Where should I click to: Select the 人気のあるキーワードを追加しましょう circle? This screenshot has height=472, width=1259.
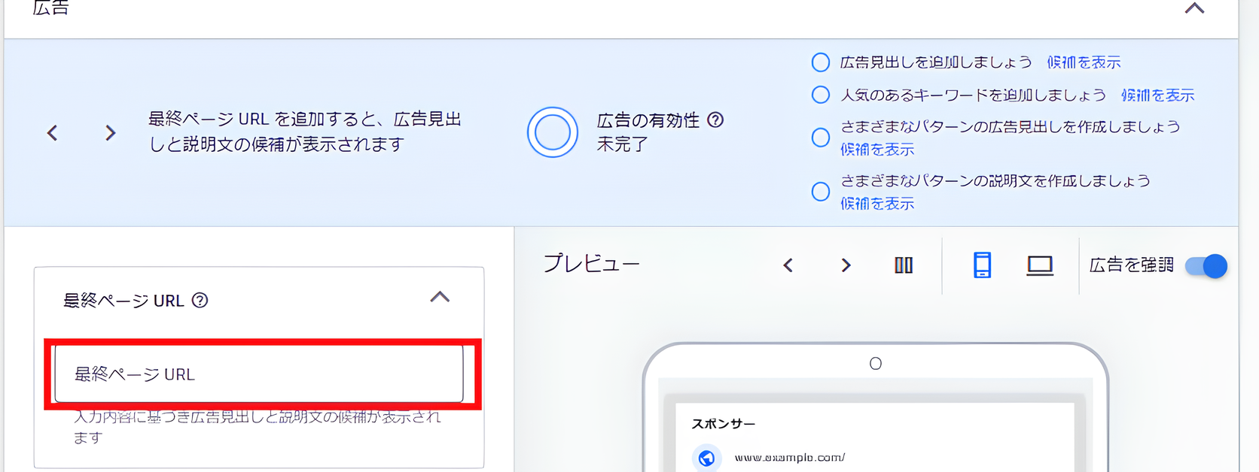click(x=821, y=95)
